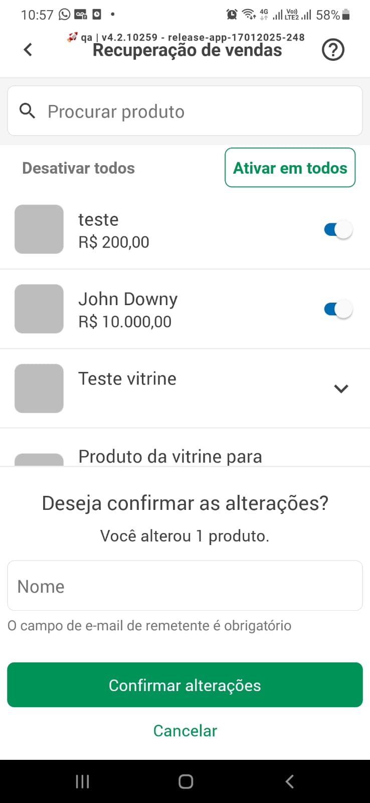
Task: Focus the Procurar produto search field
Action: pos(185,111)
